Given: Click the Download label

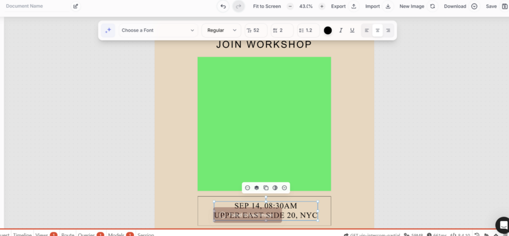Looking at the screenshot, I should (455, 6).
